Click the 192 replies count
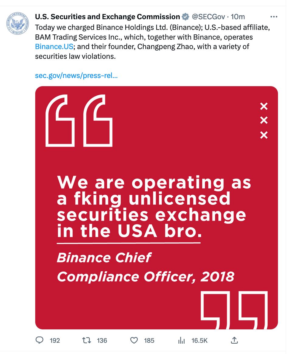This screenshot has width=298, height=354. coord(55,341)
